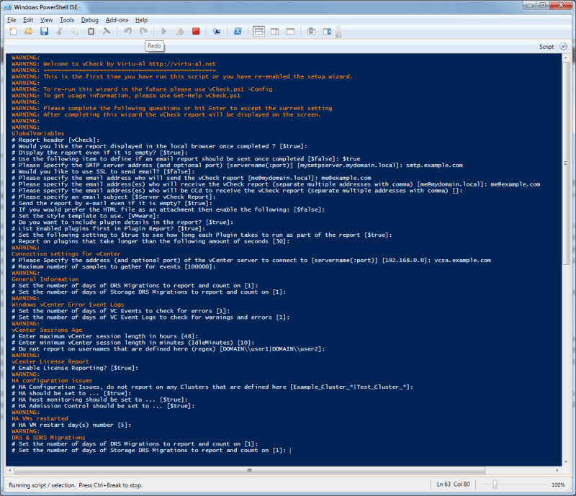Click the Undo toolbar icon

[129, 31]
